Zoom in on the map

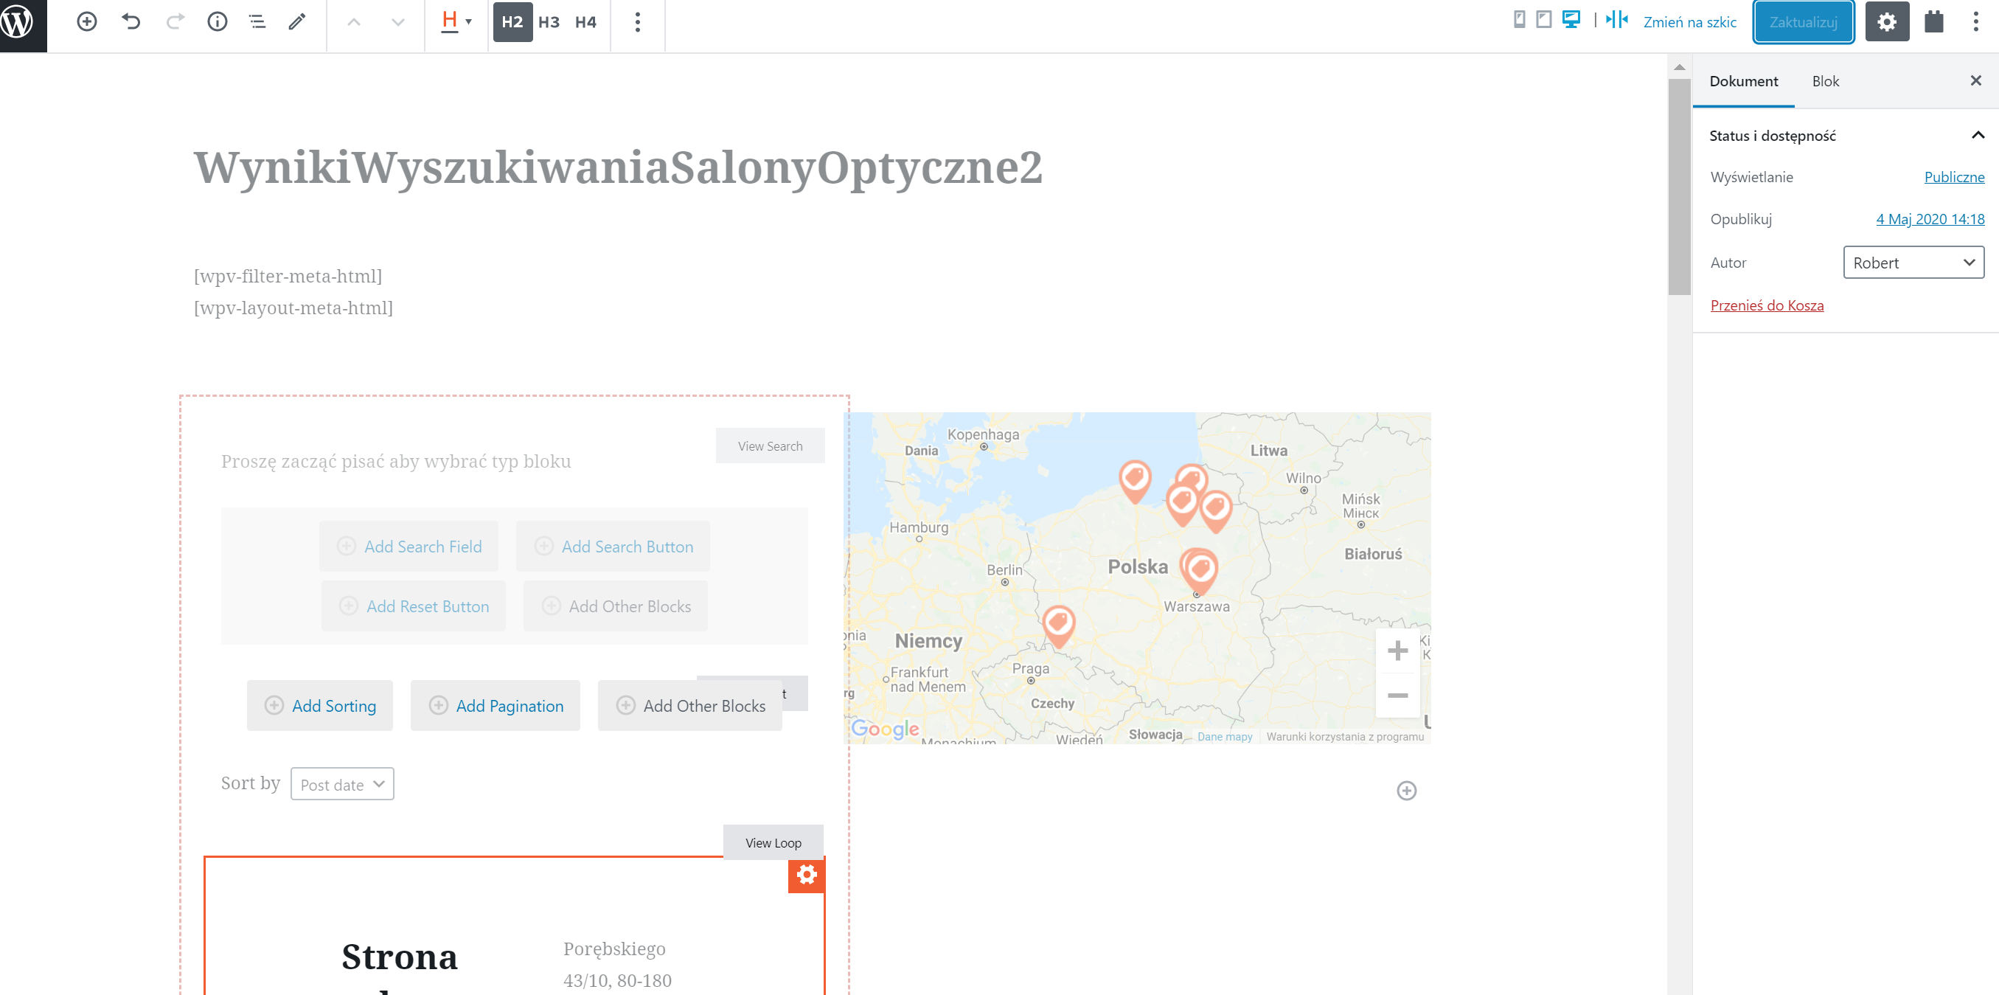[x=1397, y=651]
